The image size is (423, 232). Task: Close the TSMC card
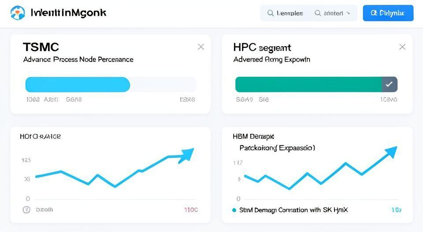click(201, 47)
